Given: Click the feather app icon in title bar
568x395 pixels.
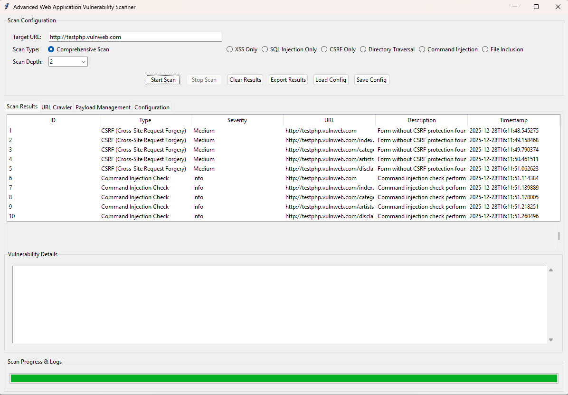Looking at the screenshot, I should (7, 7).
